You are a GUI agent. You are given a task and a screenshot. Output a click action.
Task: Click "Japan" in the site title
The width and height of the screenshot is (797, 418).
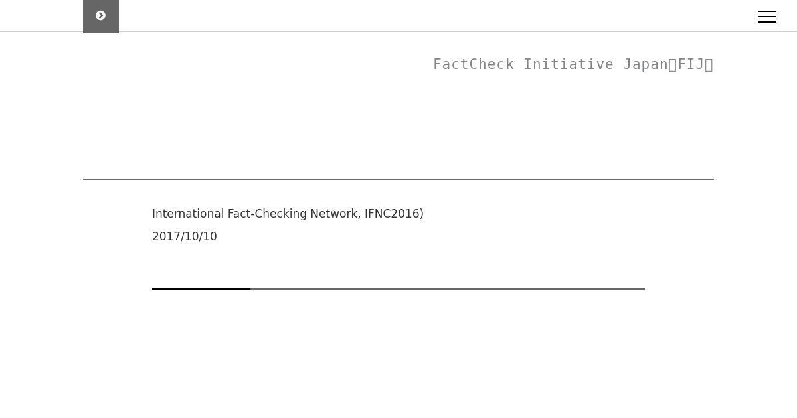(646, 64)
